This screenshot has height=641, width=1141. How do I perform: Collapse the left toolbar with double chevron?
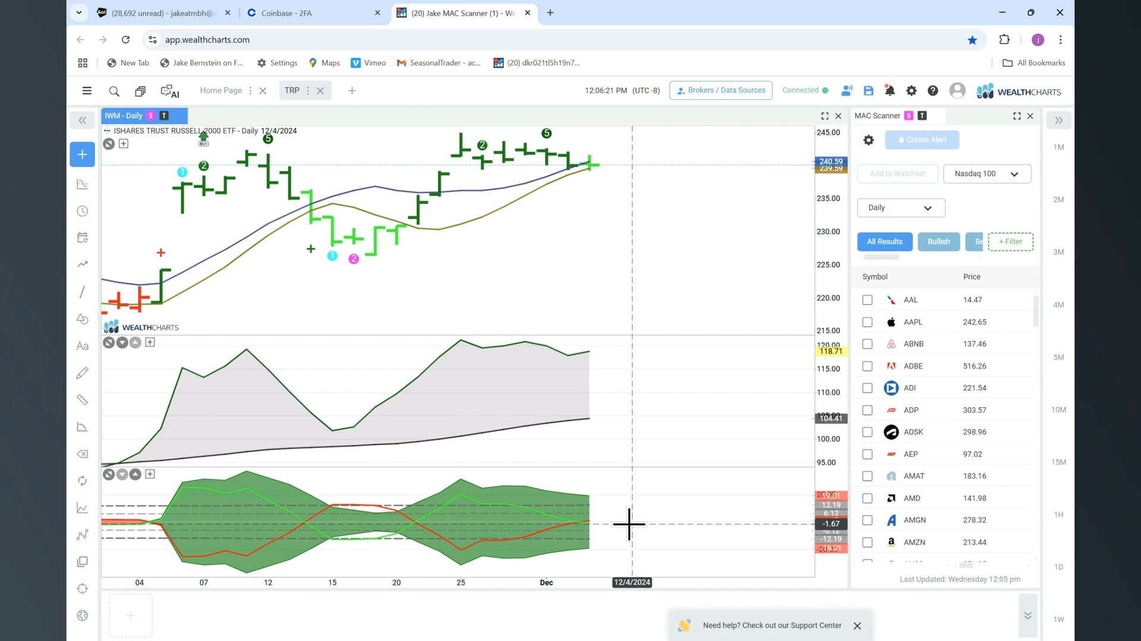tap(82, 120)
